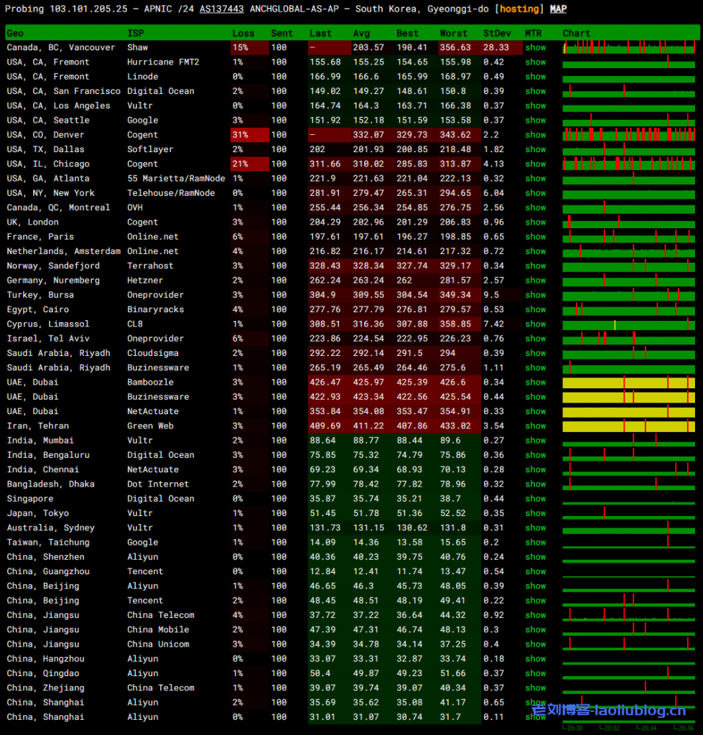Open the MAP link at the top
Image resolution: width=703 pixels, height=735 pixels.
(558, 9)
